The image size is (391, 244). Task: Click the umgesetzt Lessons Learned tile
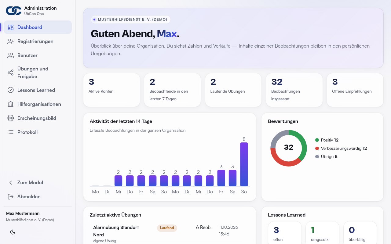(322, 233)
